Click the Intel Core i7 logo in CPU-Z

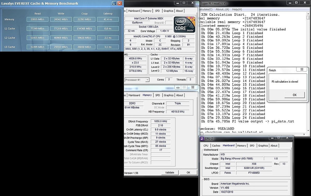click(x=185, y=25)
